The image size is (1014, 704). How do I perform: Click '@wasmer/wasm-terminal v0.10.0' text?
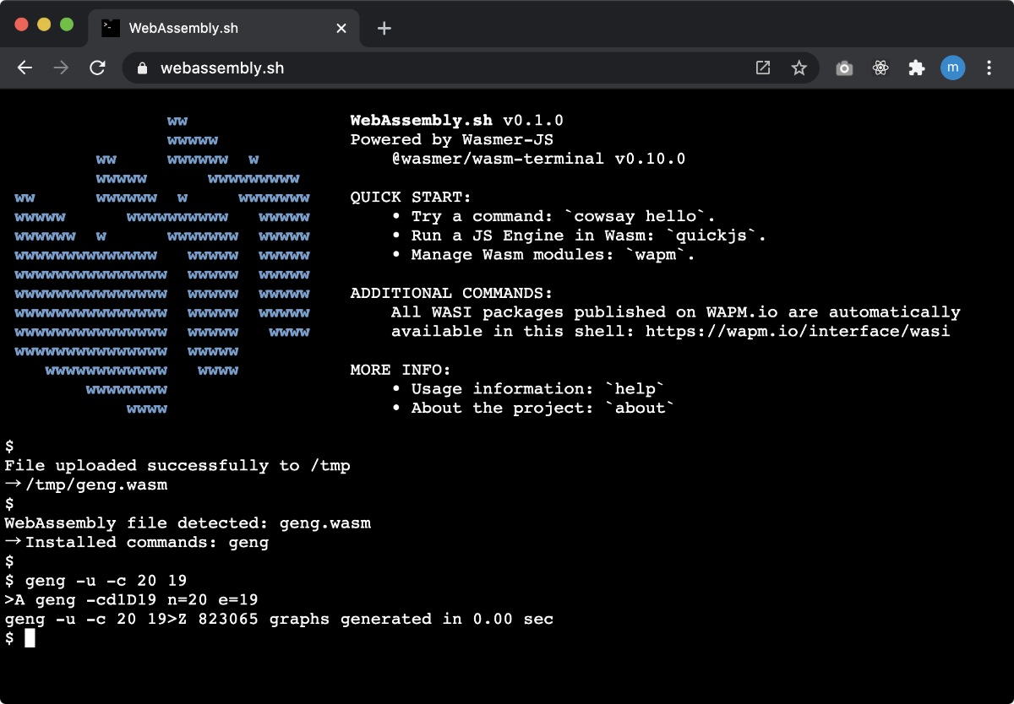[x=538, y=159]
